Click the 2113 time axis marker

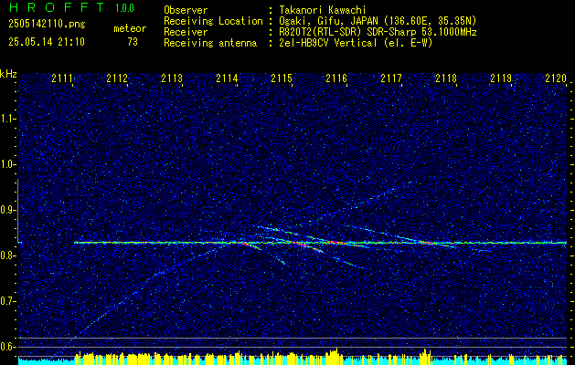172,78
